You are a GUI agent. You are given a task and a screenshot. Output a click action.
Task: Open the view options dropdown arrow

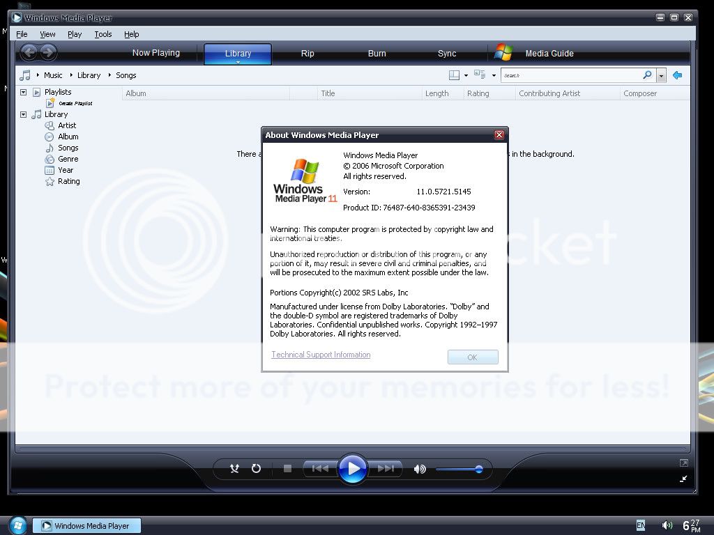494,75
